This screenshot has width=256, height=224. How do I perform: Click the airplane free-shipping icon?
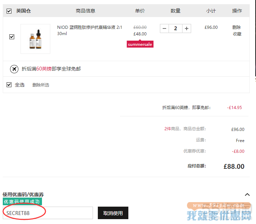pos(14,69)
